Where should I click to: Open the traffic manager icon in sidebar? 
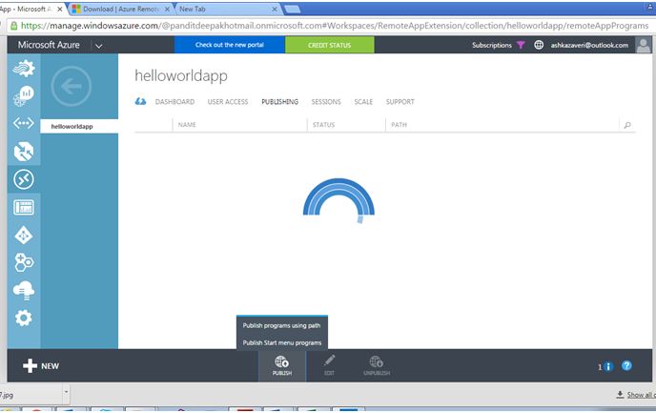[24, 152]
